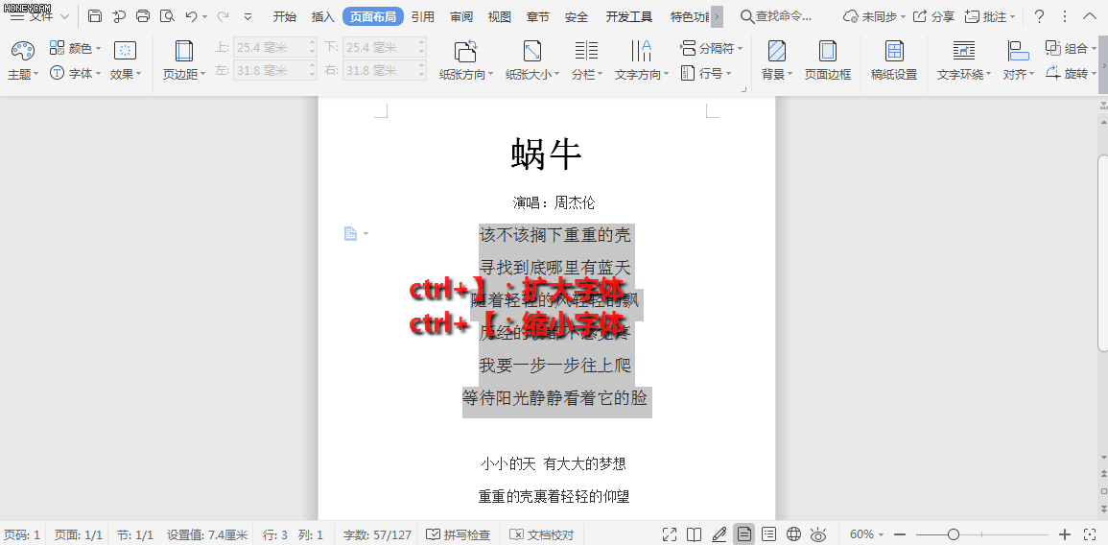Open the 开发工具 tab

click(x=629, y=16)
